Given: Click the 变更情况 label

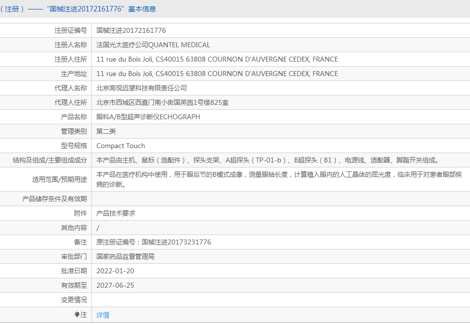Looking at the screenshot, I should (x=74, y=300).
